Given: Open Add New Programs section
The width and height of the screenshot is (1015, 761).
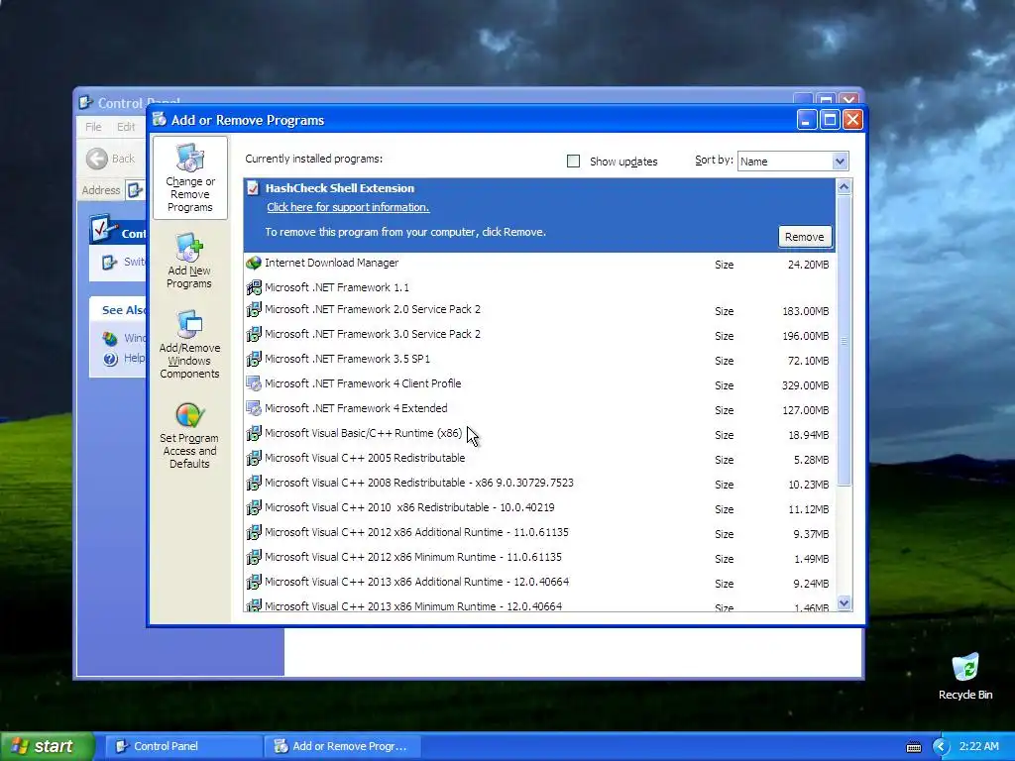Looking at the screenshot, I should [x=189, y=262].
